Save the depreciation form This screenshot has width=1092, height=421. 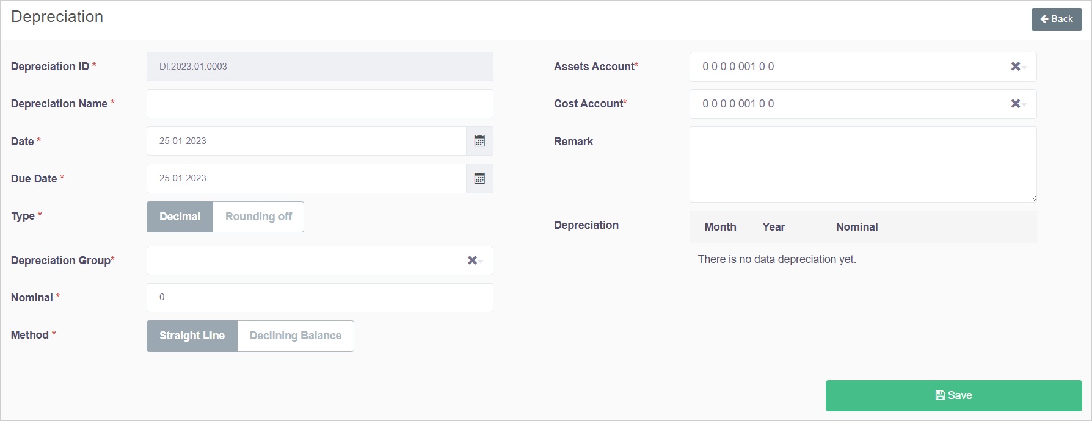pos(953,395)
